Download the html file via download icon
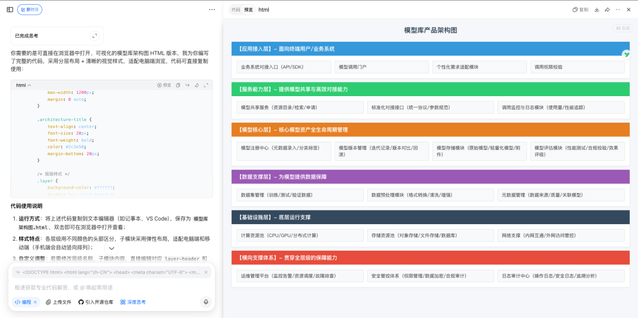This screenshot has height=318, width=638. pos(597,9)
